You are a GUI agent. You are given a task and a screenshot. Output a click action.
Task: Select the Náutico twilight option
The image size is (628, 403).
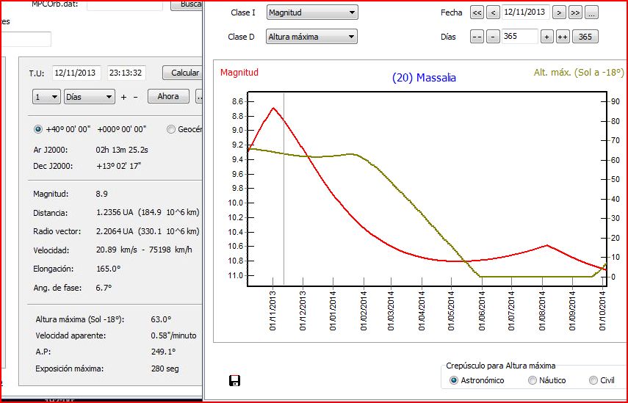click(533, 380)
